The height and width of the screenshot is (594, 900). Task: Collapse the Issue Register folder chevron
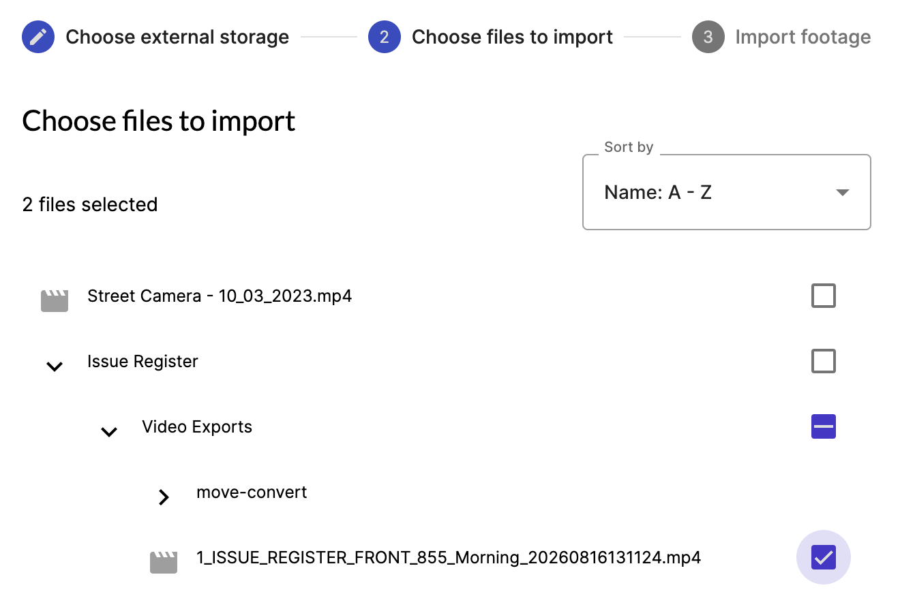click(x=55, y=366)
